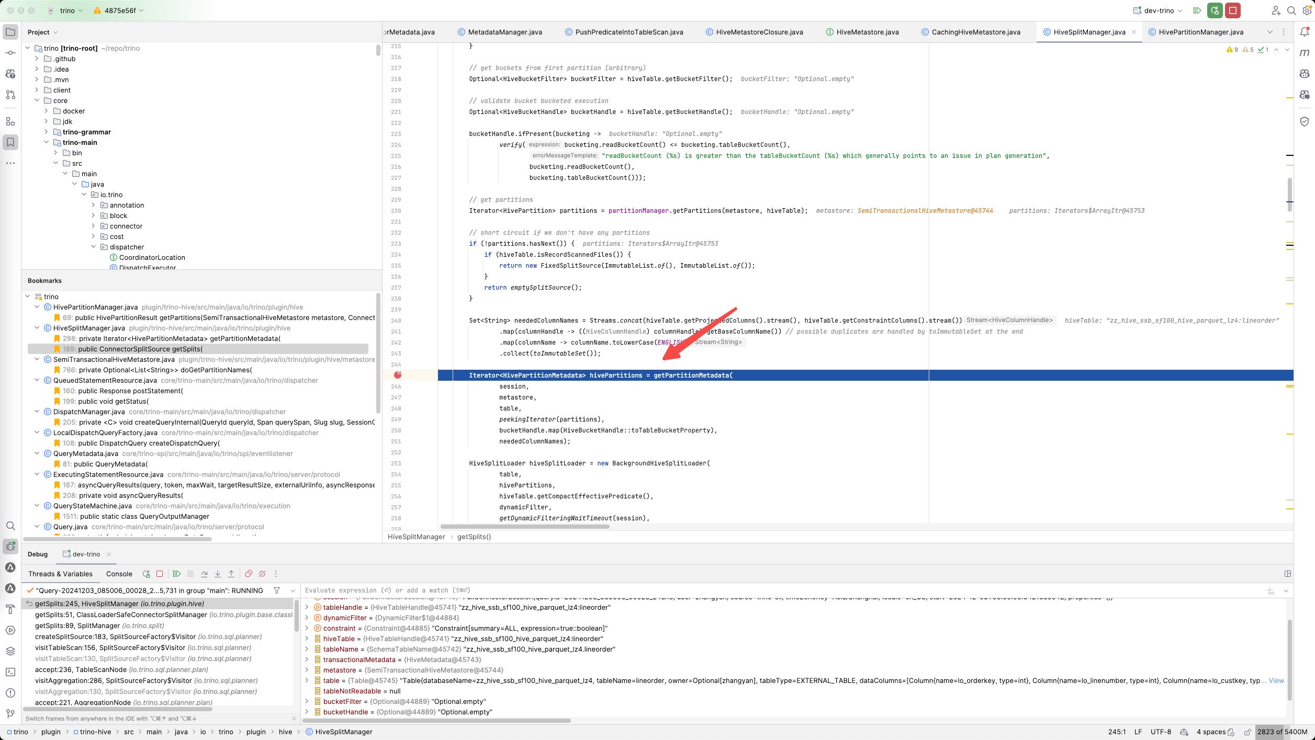1315x740 pixels.
Task: Open the trino project dropdown
Action: tap(65, 10)
